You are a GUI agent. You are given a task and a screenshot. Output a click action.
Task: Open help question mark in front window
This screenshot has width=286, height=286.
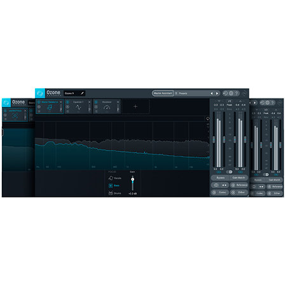236,93
